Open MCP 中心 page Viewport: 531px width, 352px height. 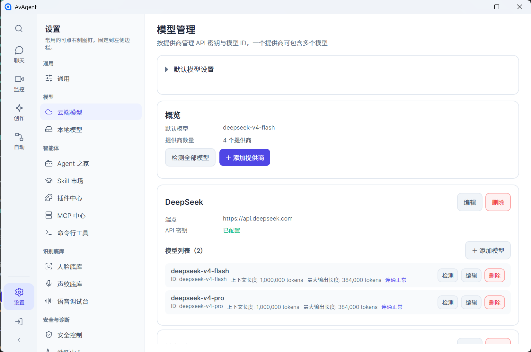[91, 216]
